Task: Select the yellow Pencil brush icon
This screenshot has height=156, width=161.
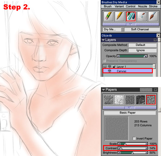Action: (x=120, y=16)
